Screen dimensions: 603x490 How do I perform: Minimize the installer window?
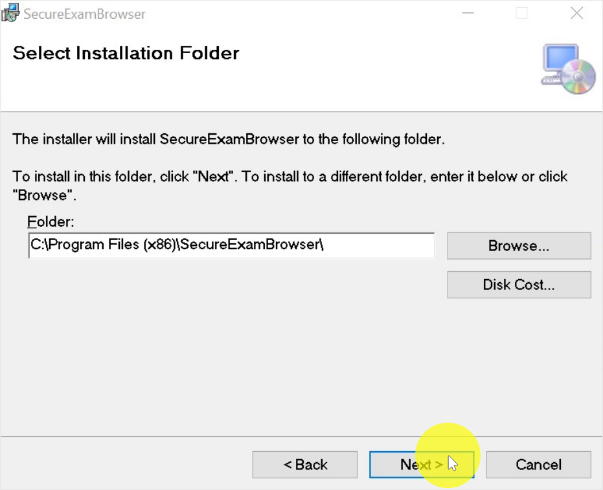point(466,13)
